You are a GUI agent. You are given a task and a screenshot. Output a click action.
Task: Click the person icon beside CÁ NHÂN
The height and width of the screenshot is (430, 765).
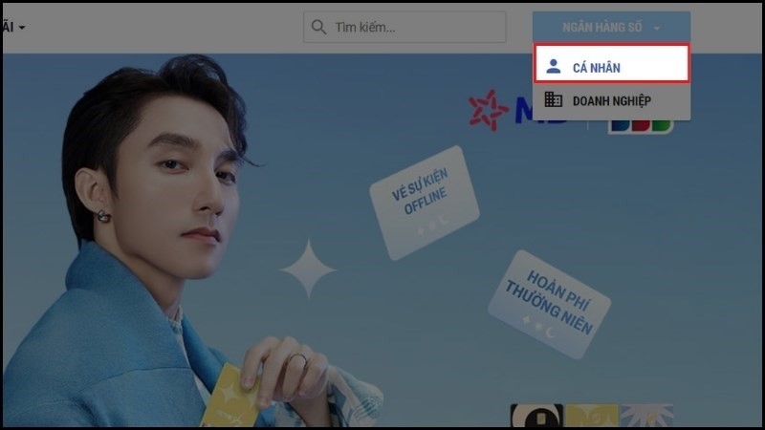click(x=553, y=66)
